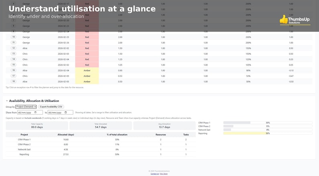Click the '16.60' allocated days value

(66, 139)
